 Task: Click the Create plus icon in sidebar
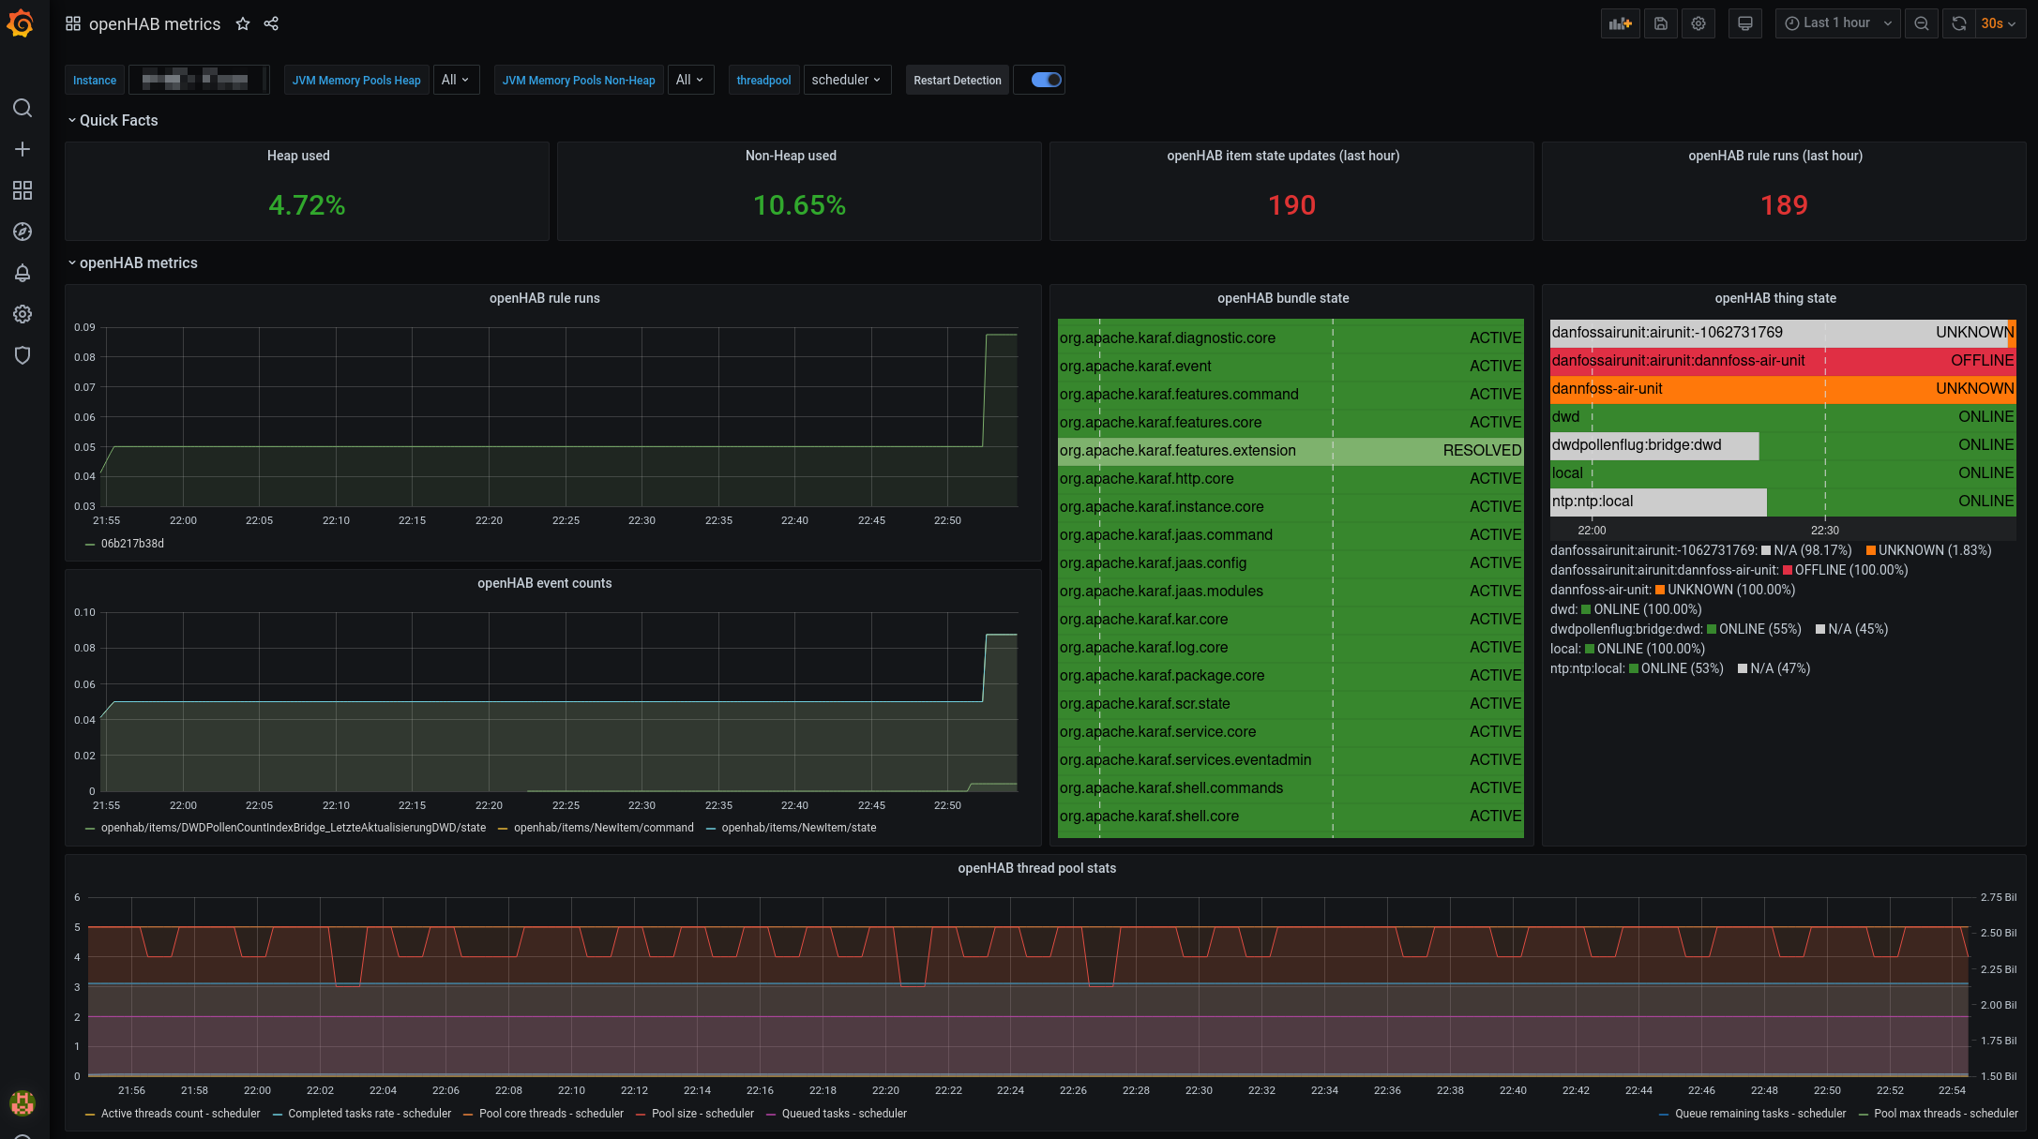click(23, 149)
